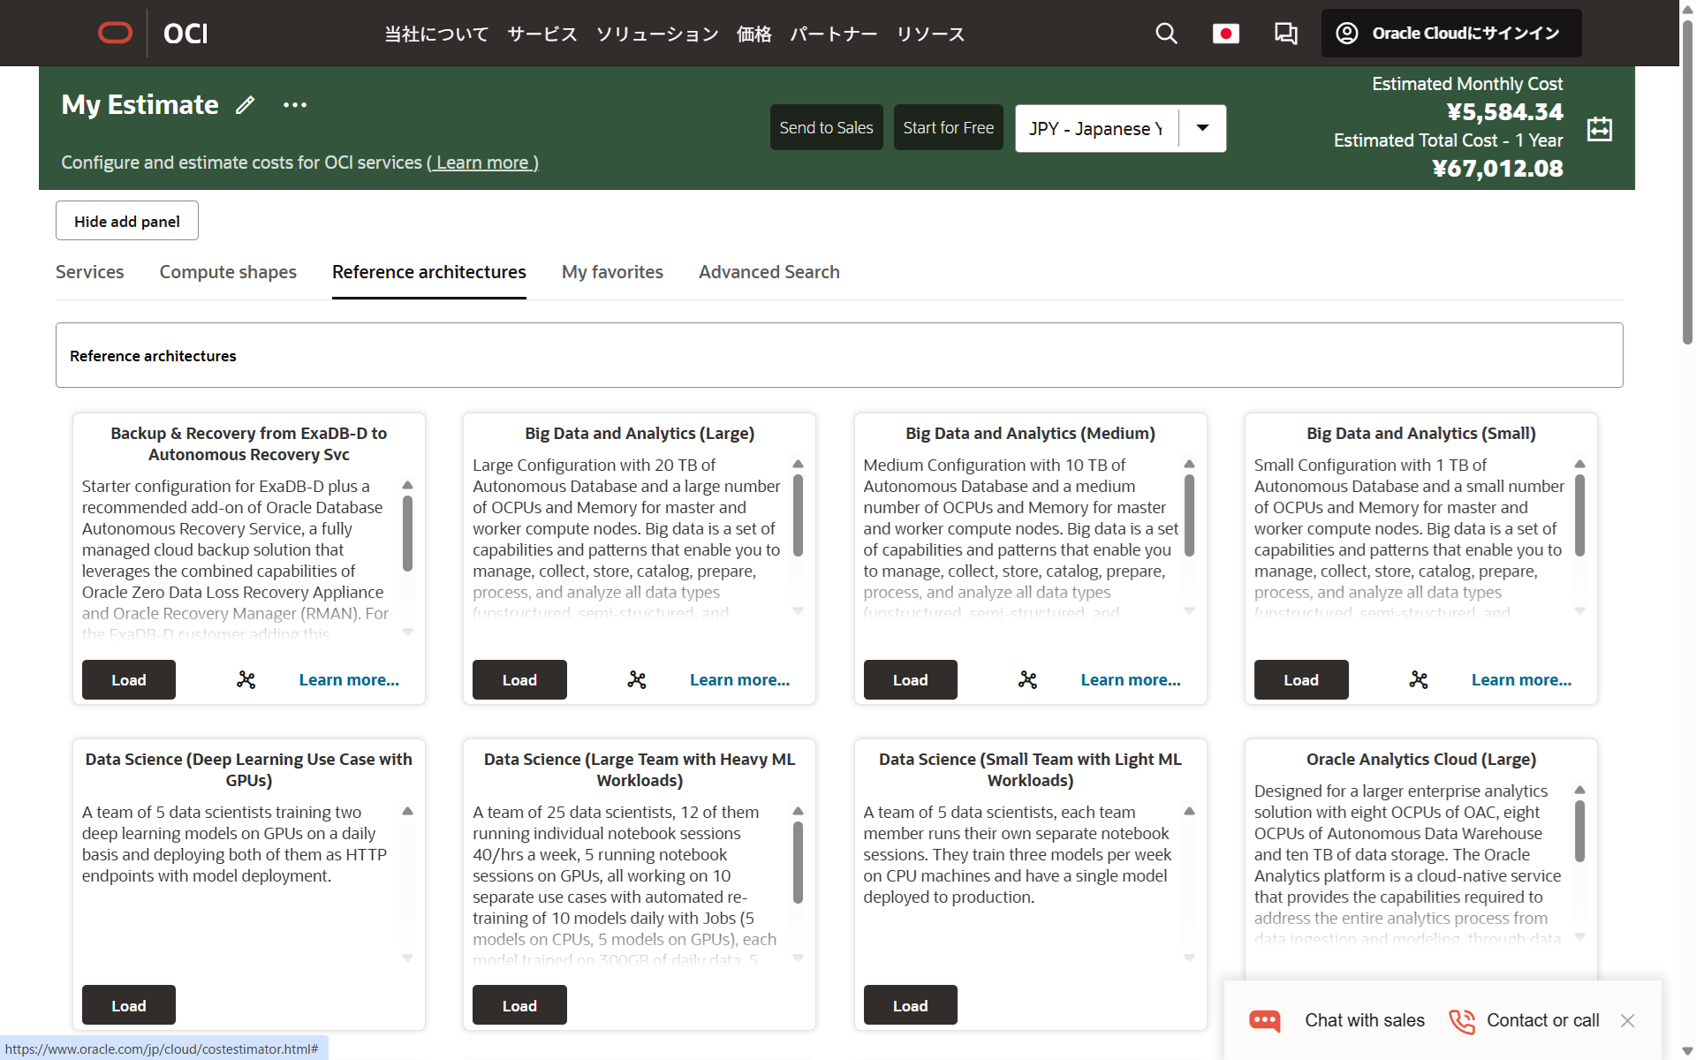The image size is (1696, 1060).
Task: Open the chat bubbles icon in the header
Action: click(1285, 34)
